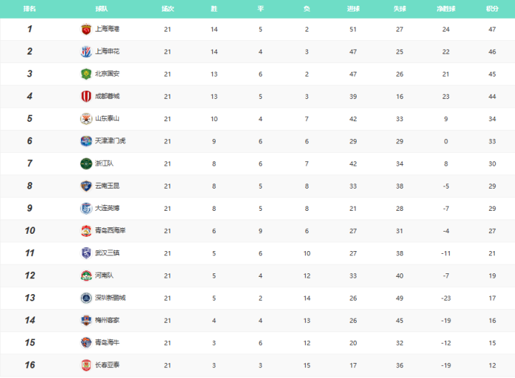Open the 梅州客家 team name link
Image resolution: width=515 pixels, height=378 pixels.
point(107,320)
